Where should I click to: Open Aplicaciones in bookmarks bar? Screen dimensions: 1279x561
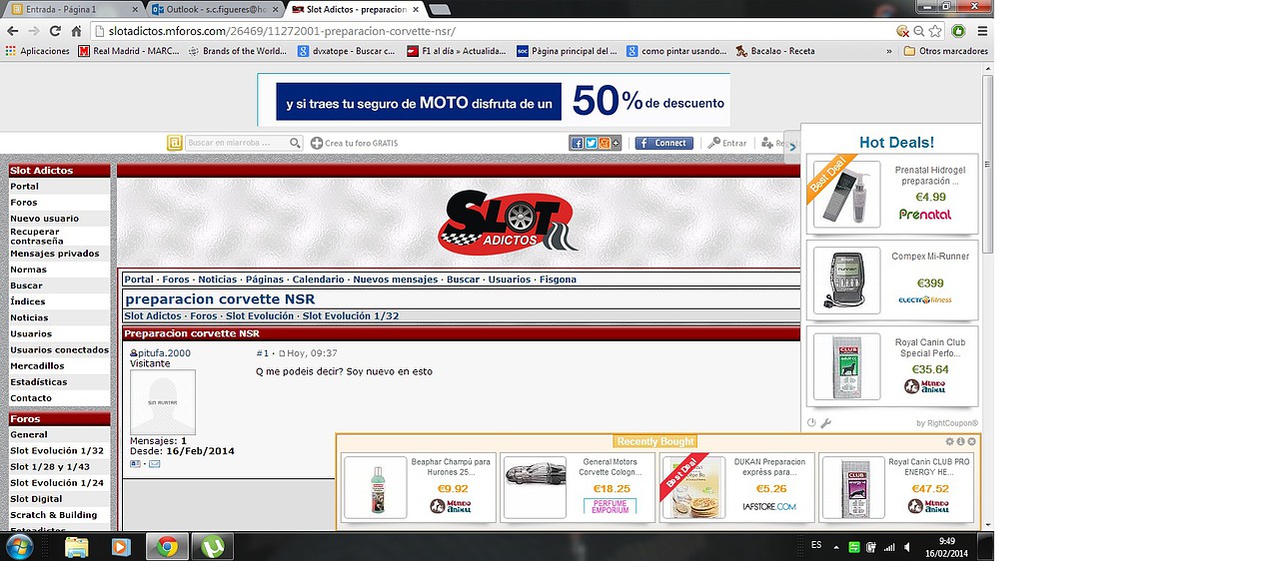point(38,51)
